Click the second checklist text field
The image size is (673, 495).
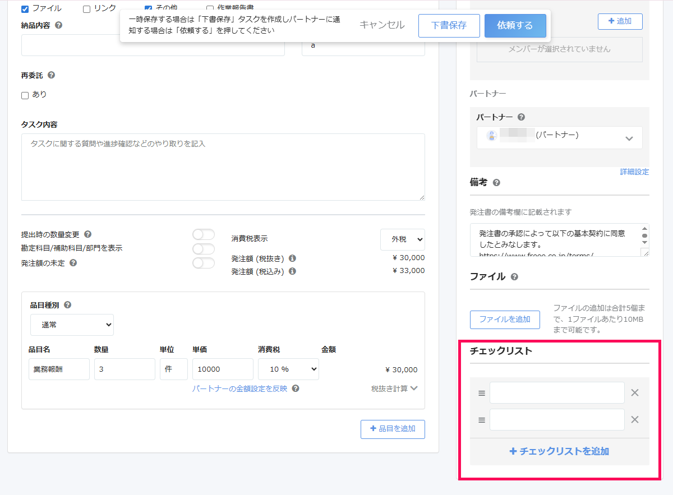[x=557, y=420]
